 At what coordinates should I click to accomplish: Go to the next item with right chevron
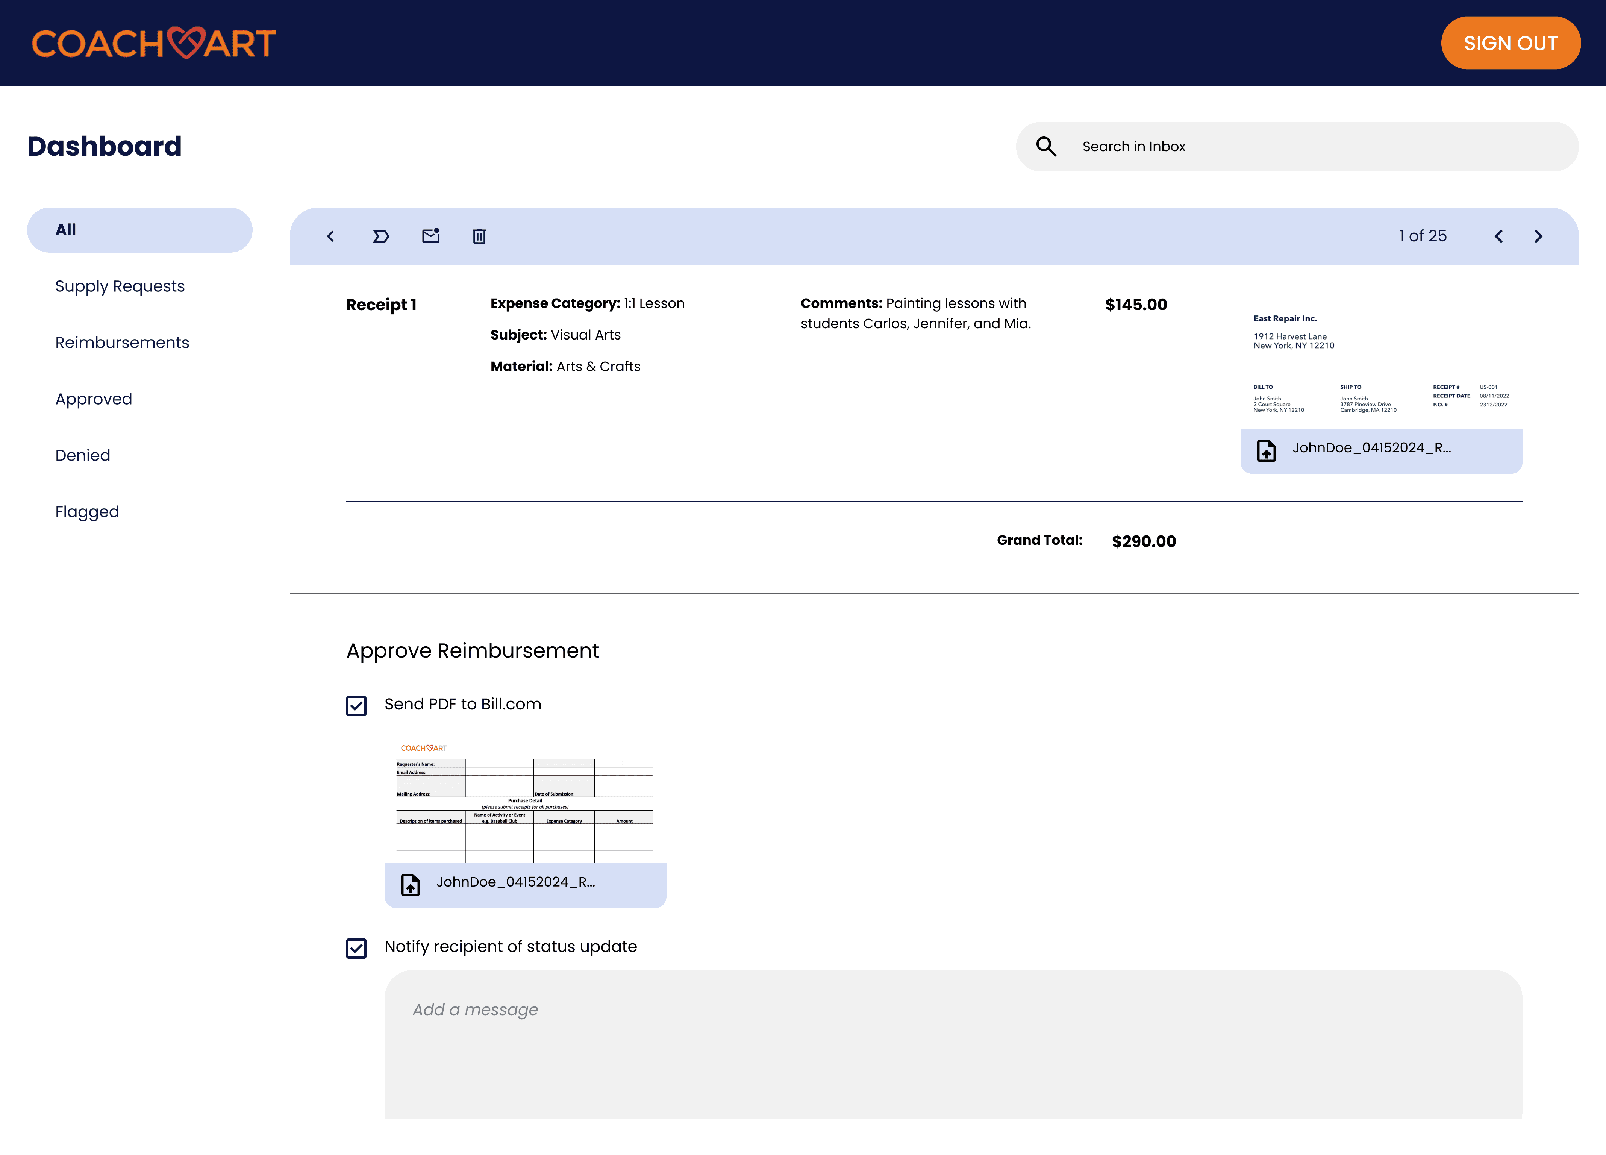[x=1538, y=236]
